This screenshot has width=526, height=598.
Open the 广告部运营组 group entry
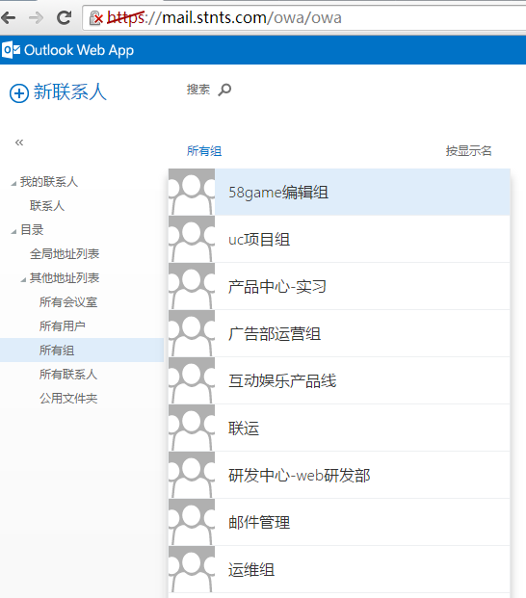339,334
